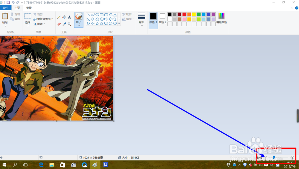Viewport: 299px width, 169px height.
Task: Open the Windows Start button
Action: 4,165
